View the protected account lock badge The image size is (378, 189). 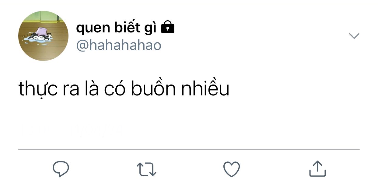167,28
